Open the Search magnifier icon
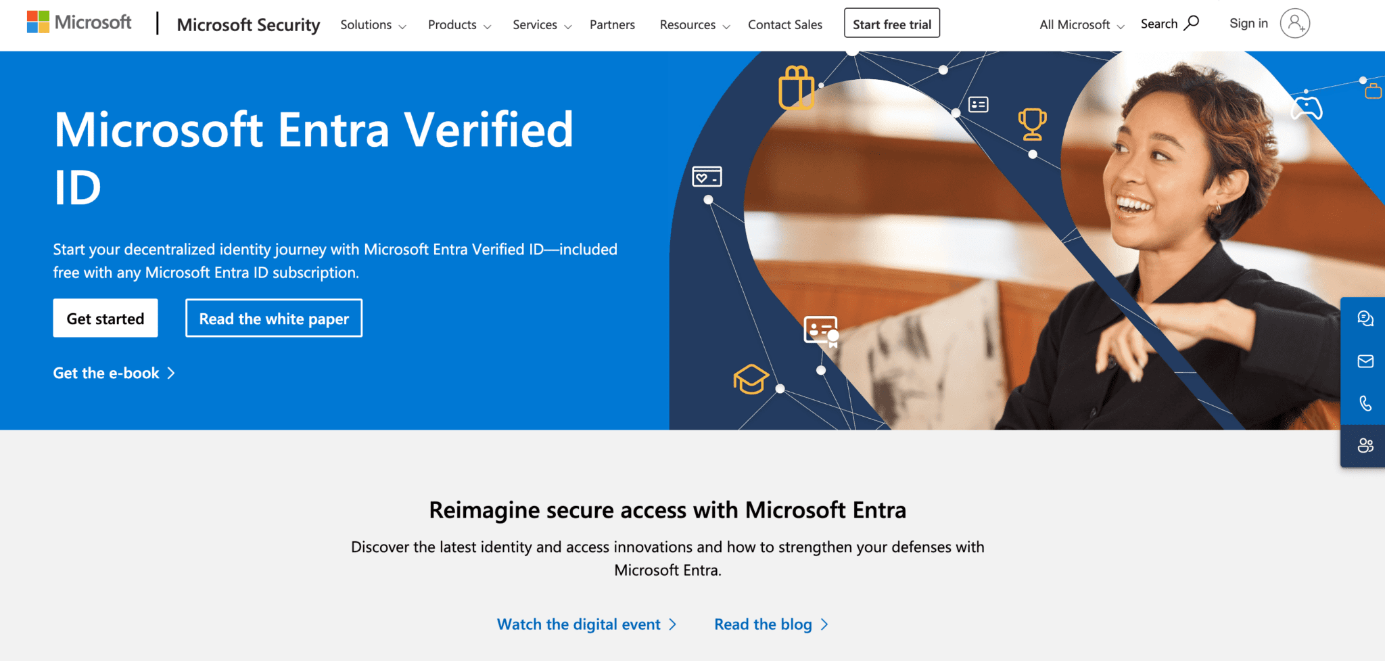 [x=1192, y=22]
